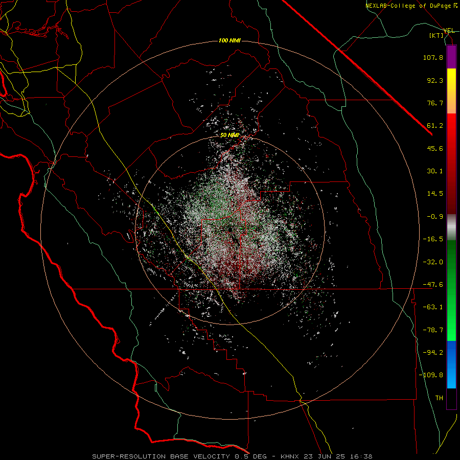Click the TH threshold label in legend
Image resolution: width=460 pixels, height=460 pixels.
click(x=439, y=398)
